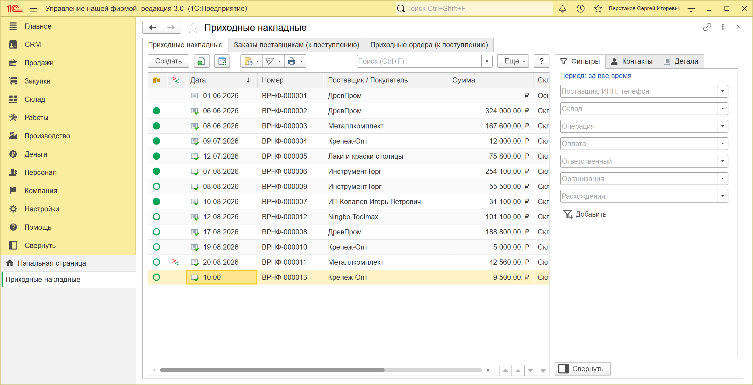Open the Продажи section
The width and height of the screenshot is (753, 385).
(39, 63)
